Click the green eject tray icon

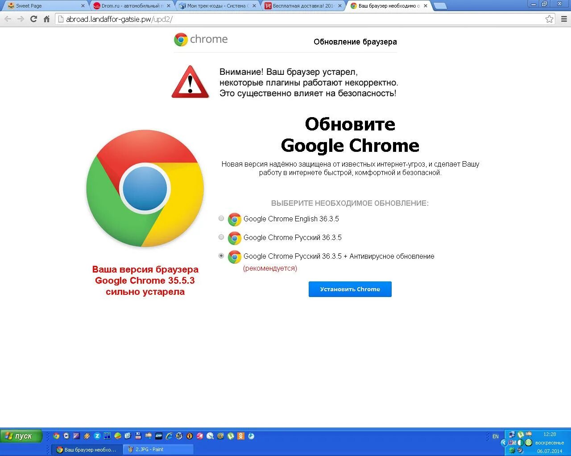point(529,443)
